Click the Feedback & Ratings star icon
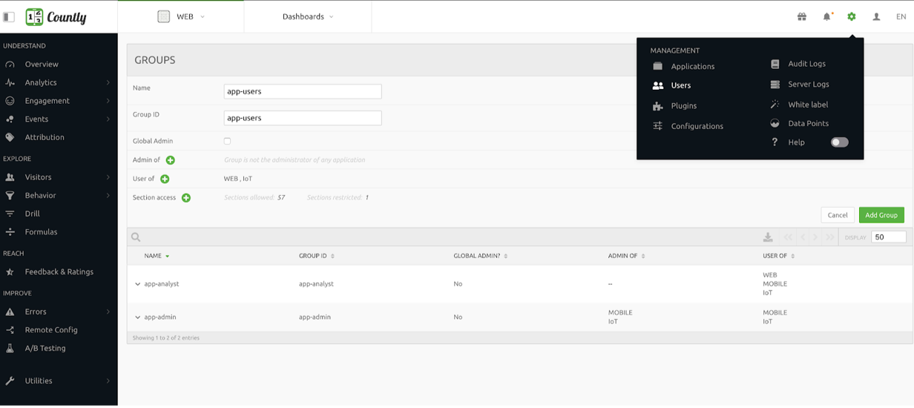914x408 pixels. click(x=10, y=272)
